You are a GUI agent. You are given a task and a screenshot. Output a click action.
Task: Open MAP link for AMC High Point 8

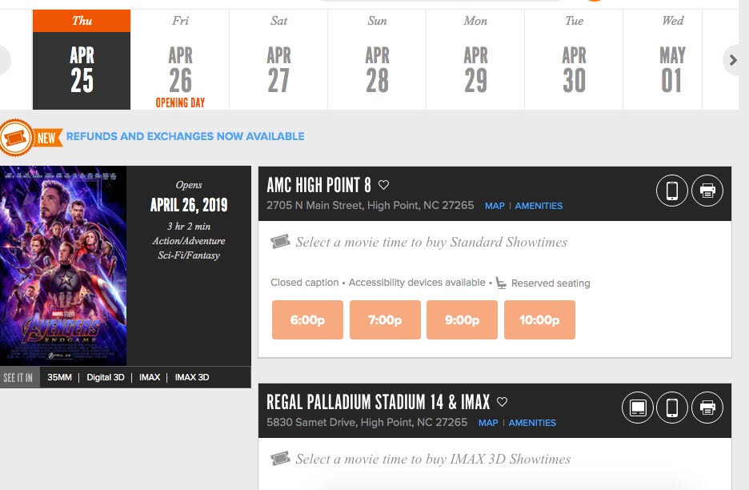click(495, 206)
